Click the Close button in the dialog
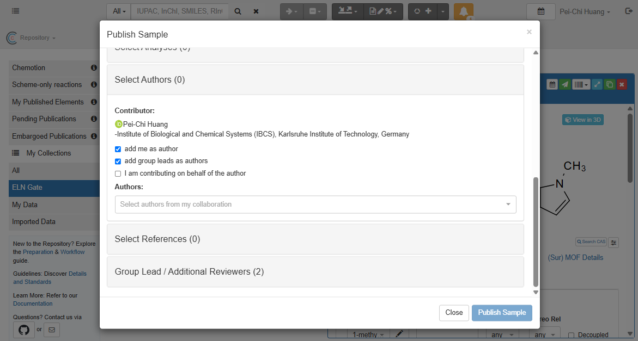The width and height of the screenshot is (638, 341). point(454,313)
